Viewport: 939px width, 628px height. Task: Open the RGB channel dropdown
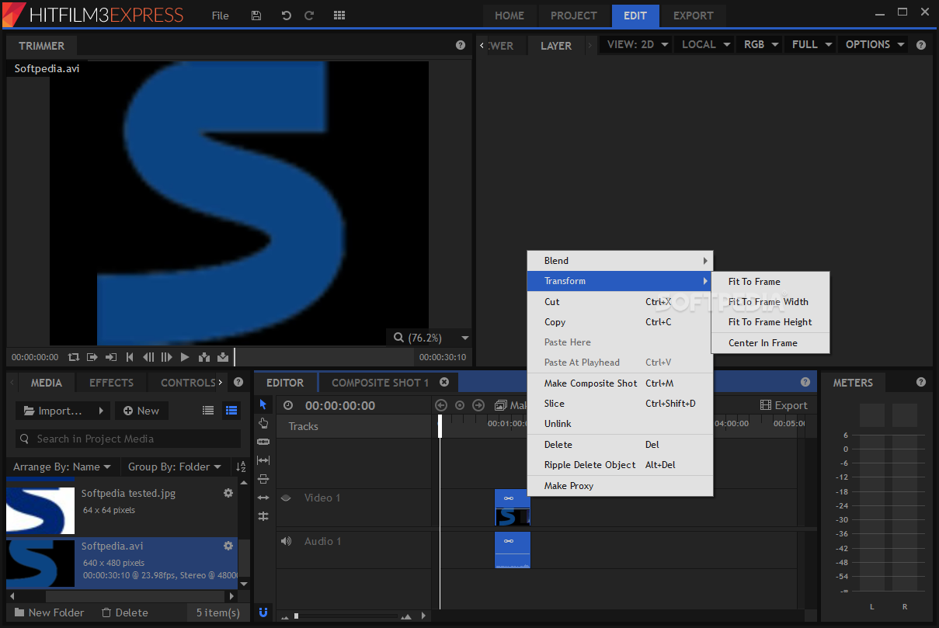tap(760, 44)
